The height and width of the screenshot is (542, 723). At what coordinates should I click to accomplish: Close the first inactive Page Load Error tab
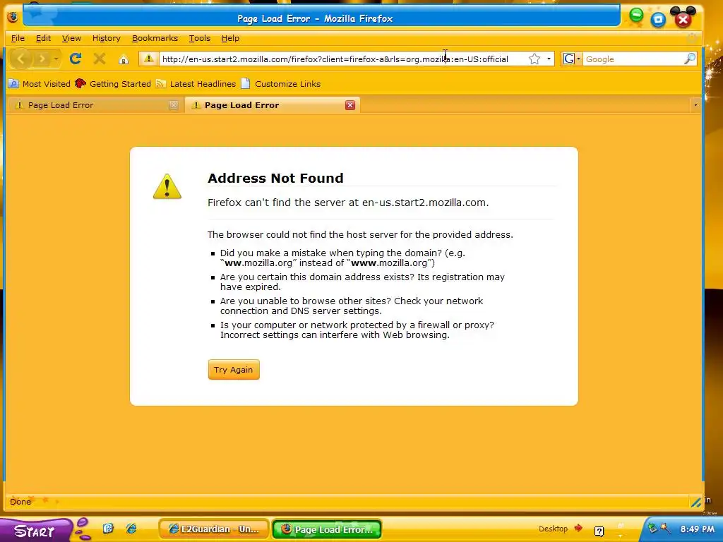pyautogui.click(x=174, y=105)
